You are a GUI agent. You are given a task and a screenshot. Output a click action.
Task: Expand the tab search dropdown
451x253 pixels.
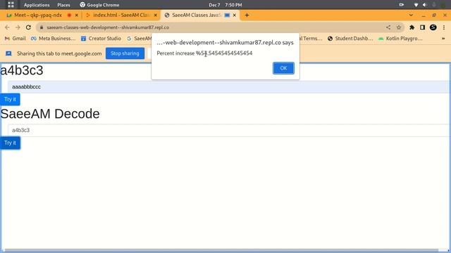pos(411,15)
